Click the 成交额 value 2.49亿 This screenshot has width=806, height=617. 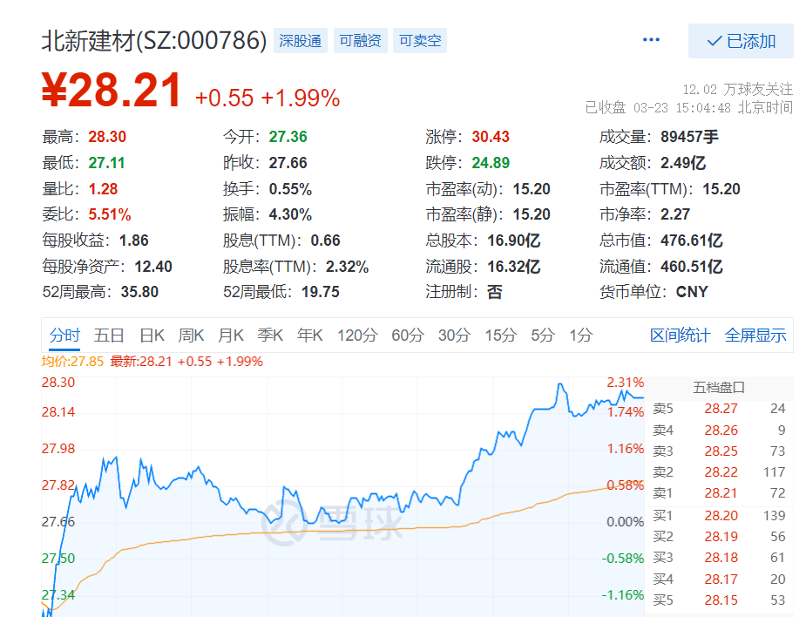click(682, 163)
